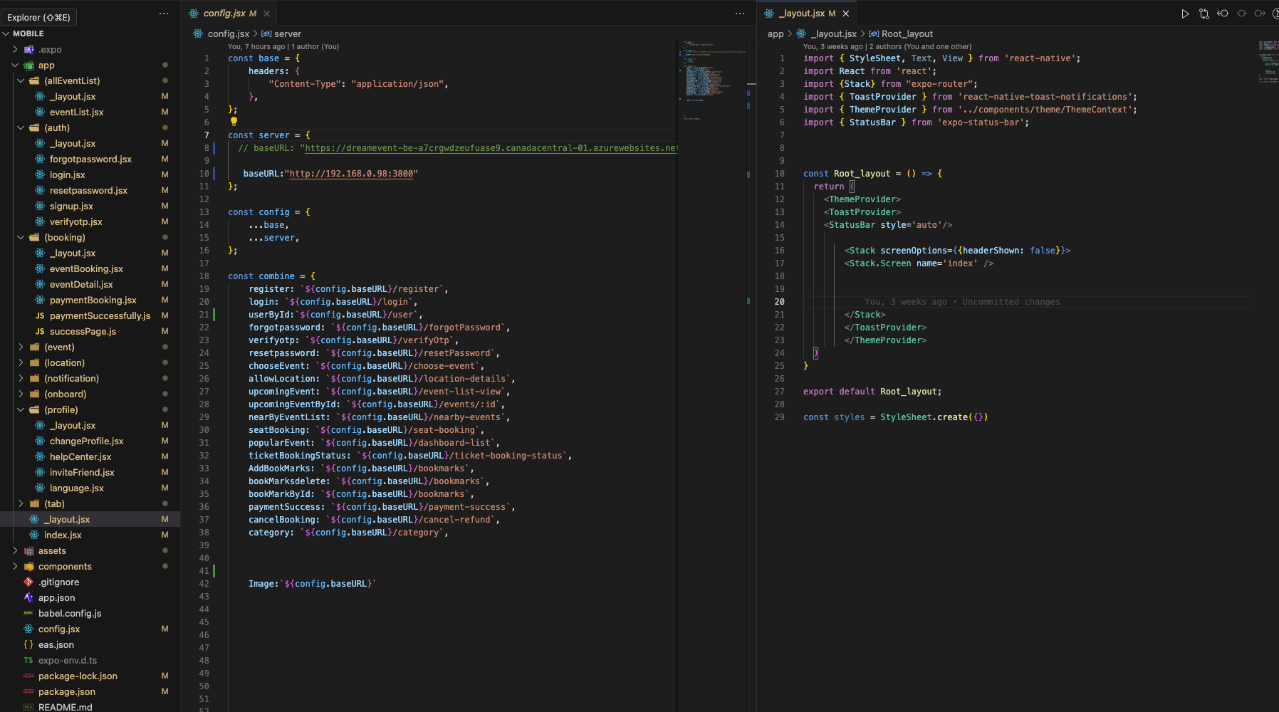Click npm icon of package-lock.json

click(28, 676)
